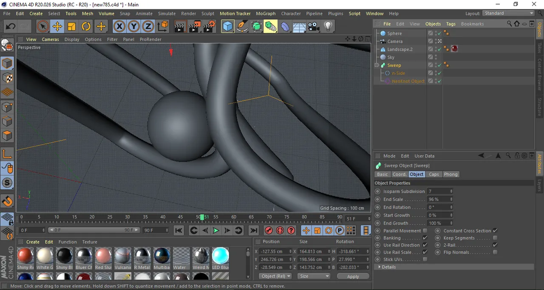Click the Floor environment icon
The height and width of the screenshot is (290, 544).
pyautogui.click(x=299, y=27)
